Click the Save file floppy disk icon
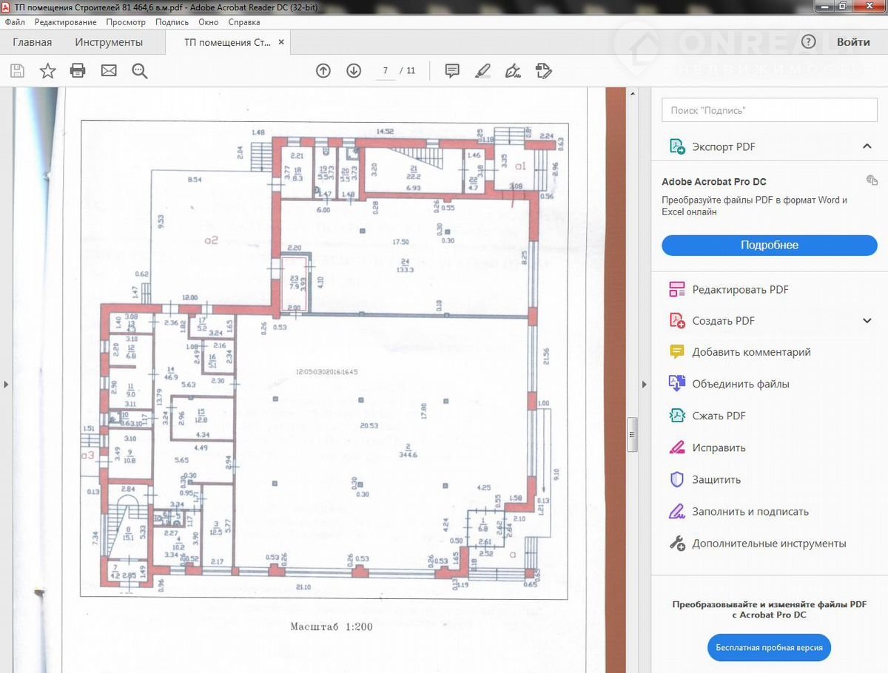Screen dimensions: 888x673 click(x=17, y=71)
